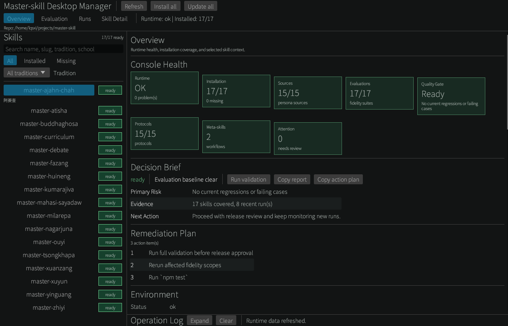Select master-kumarajiva in skills list
This screenshot has height=326, width=508.
(x=49, y=189)
